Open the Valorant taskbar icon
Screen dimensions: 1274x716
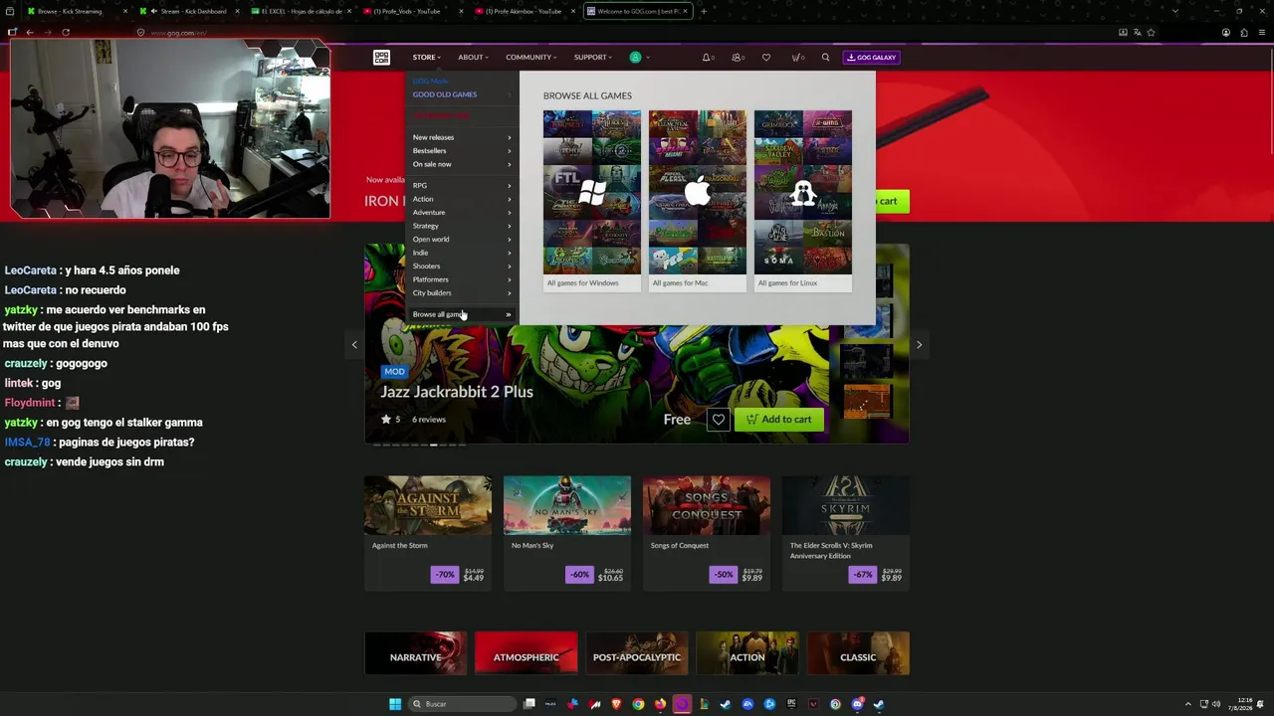tap(813, 704)
